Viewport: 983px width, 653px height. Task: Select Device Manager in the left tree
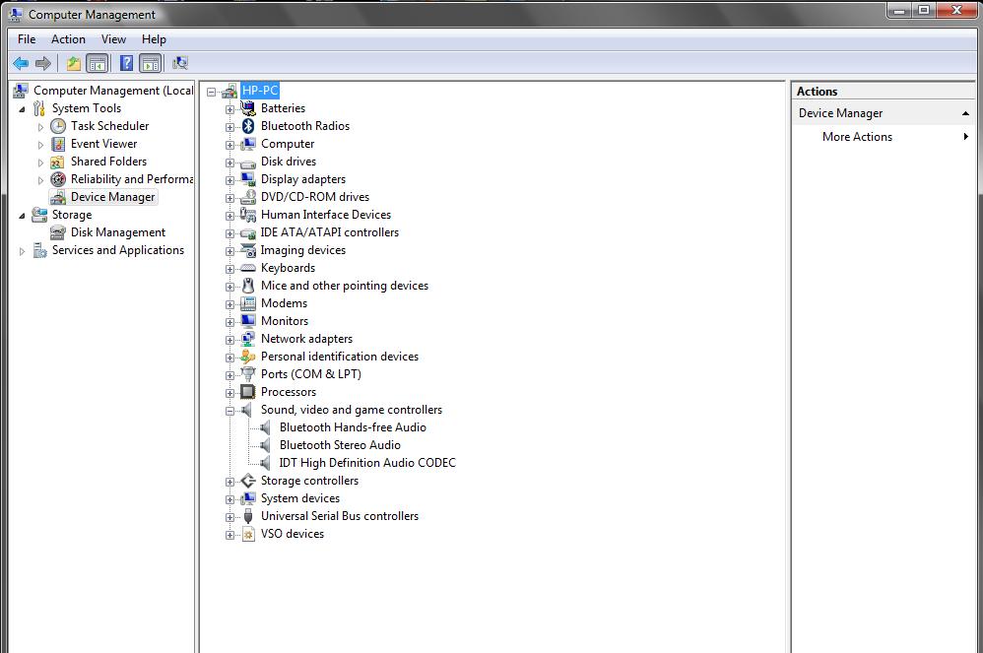pyautogui.click(x=112, y=197)
